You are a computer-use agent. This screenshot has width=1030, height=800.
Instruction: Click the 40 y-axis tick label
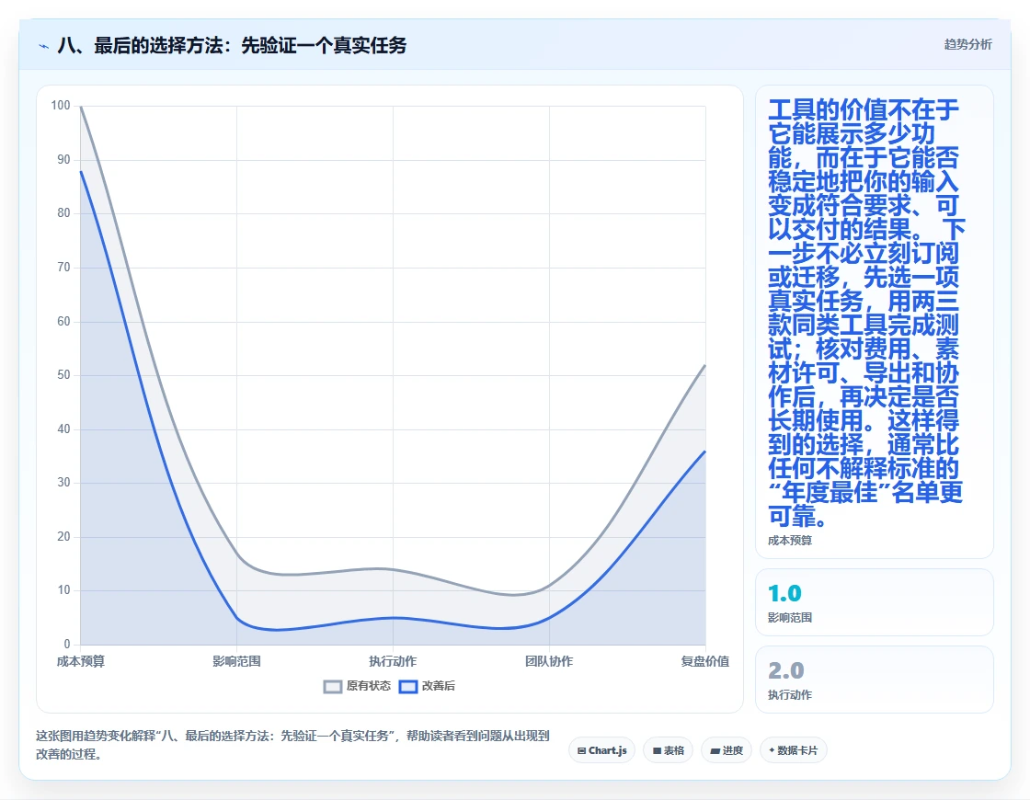[63, 429]
